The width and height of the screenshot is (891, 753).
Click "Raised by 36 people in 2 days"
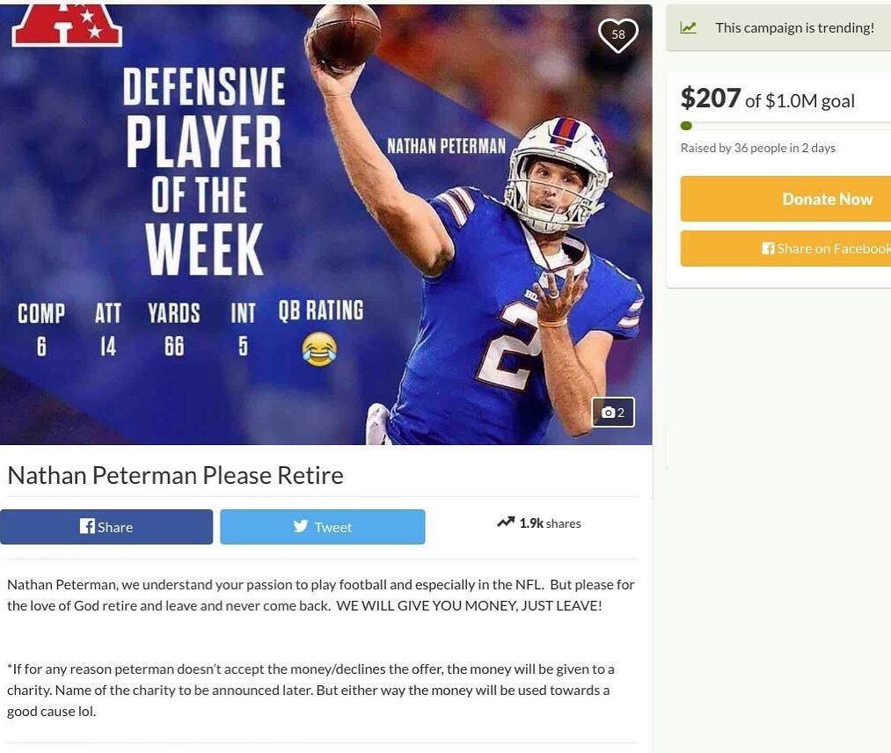point(757,148)
